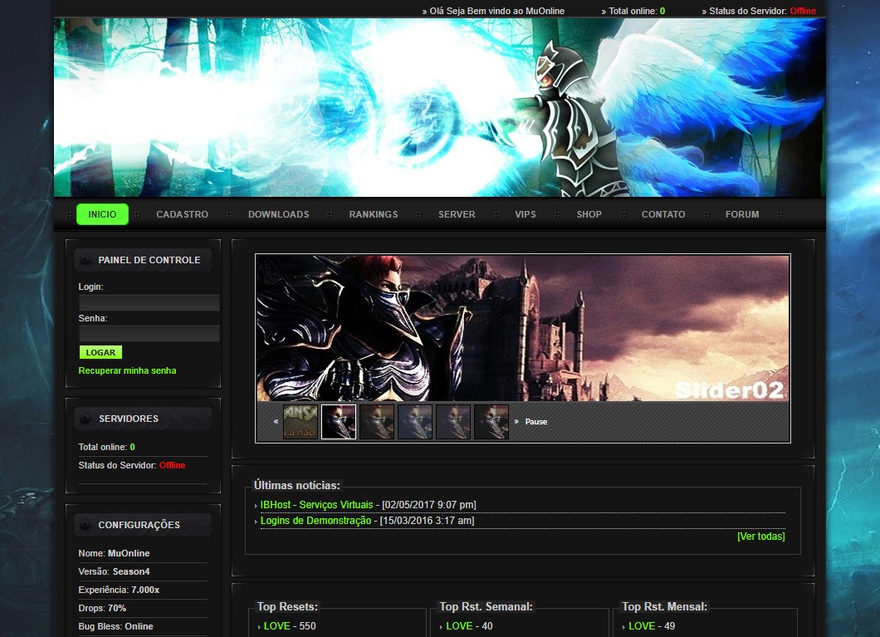Select the first slider thumbnail
This screenshot has width=880, height=637.
(301, 422)
